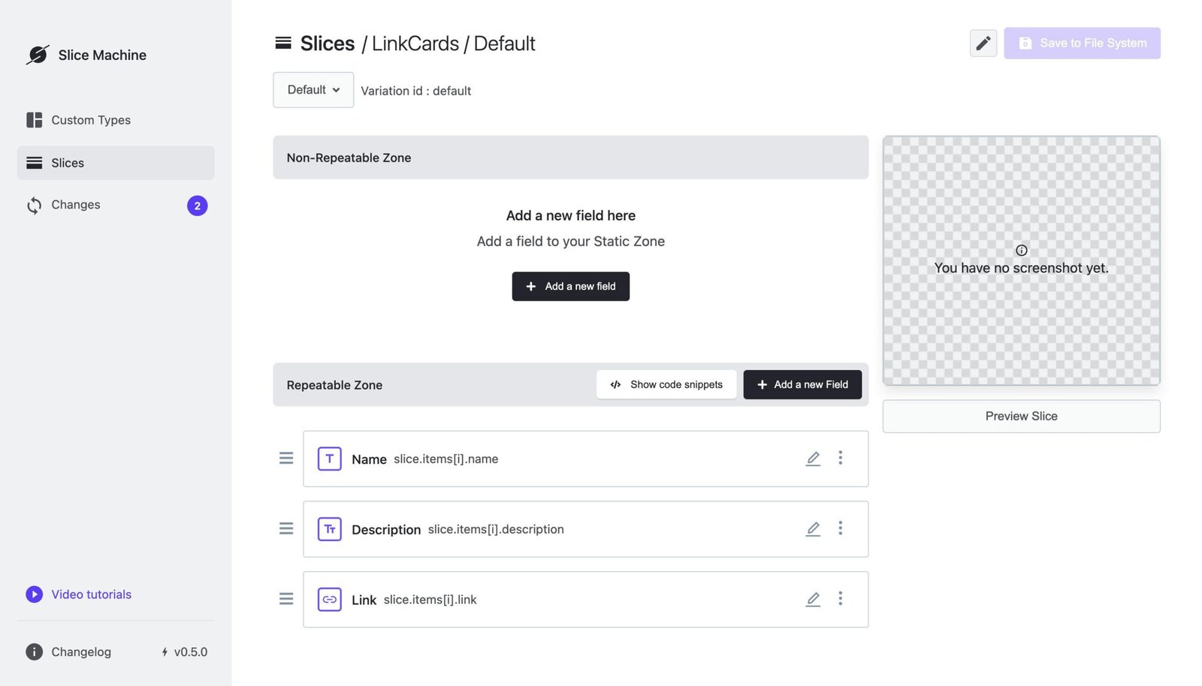Select Slices in the sidebar
The height and width of the screenshot is (686, 1202).
tap(68, 163)
